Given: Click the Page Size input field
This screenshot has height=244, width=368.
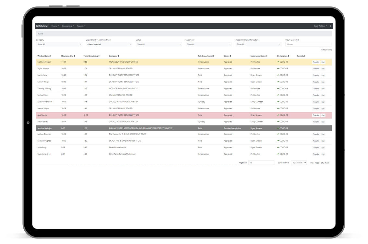Looking at the screenshot, I should [261, 163].
